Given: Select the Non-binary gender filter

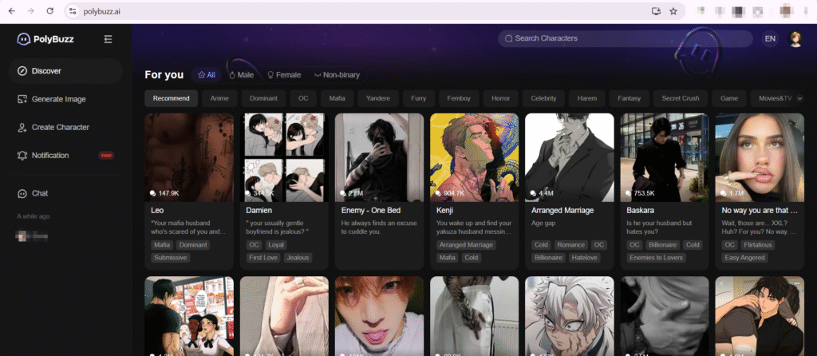Looking at the screenshot, I should pyautogui.click(x=337, y=75).
